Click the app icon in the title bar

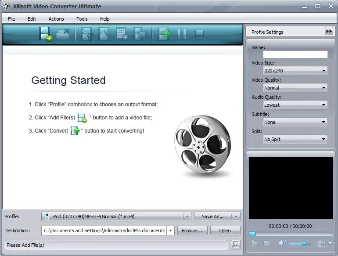pyautogui.click(x=6, y=6)
